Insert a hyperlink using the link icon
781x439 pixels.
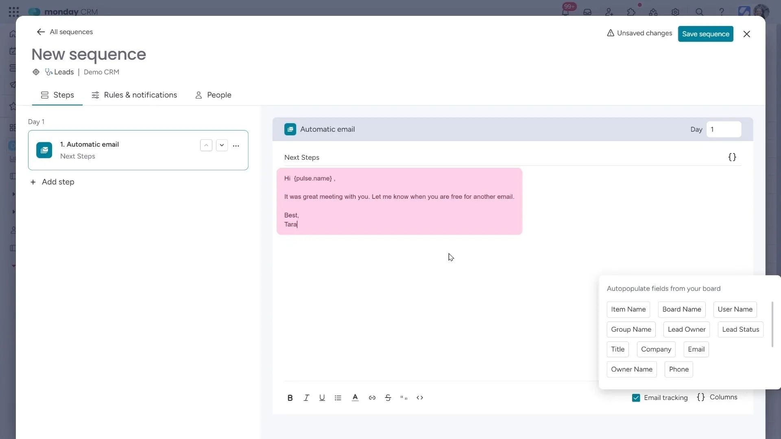pos(372,398)
